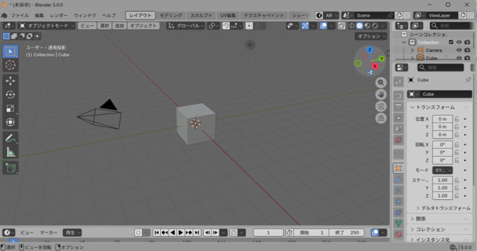The height and width of the screenshot is (251, 477).
Task: Activate the 3D Cursor tool
Action: 10,65
